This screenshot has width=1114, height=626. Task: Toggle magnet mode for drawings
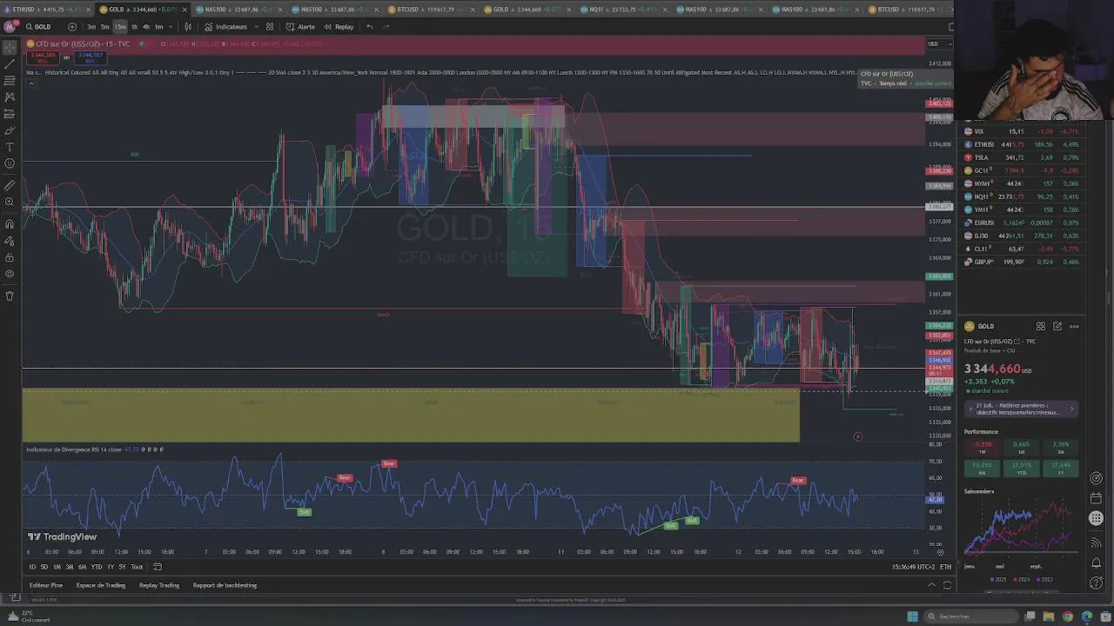(x=10, y=224)
